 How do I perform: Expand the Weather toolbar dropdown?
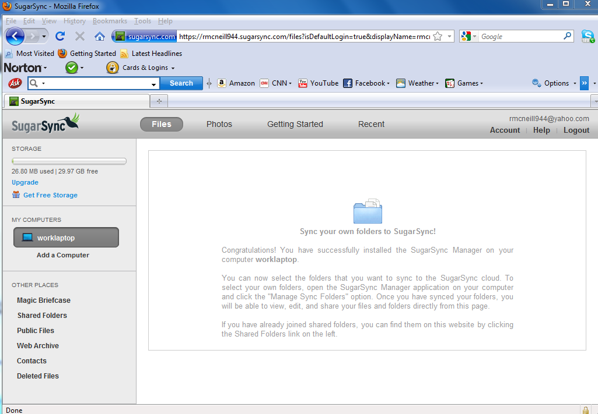[417, 83]
